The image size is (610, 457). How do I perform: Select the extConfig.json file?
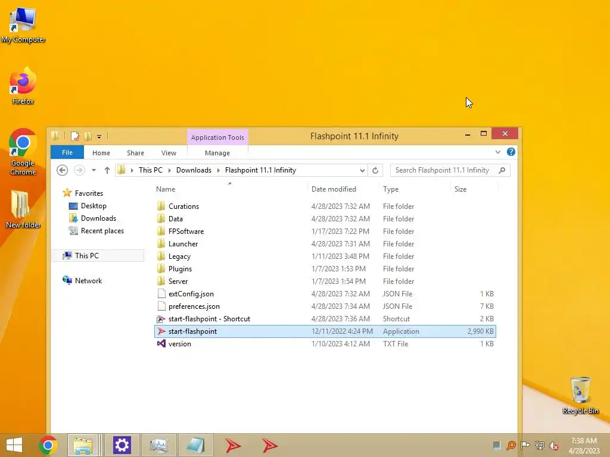click(x=325, y=294)
